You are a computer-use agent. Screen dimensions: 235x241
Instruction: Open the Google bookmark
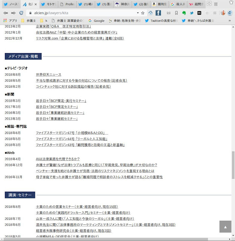(97, 21)
